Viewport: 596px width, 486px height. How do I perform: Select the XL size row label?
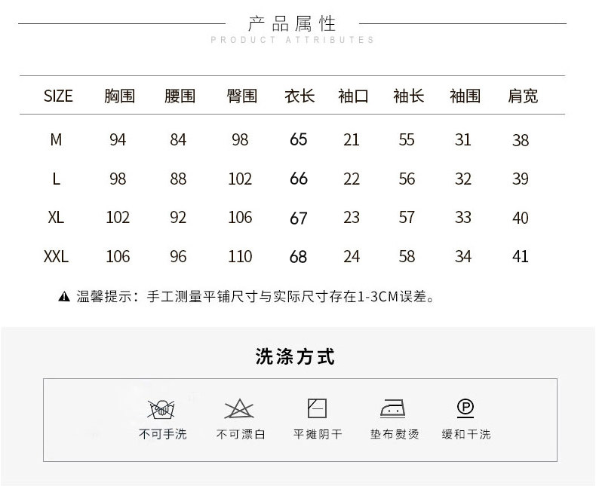click(x=56, y=218)
